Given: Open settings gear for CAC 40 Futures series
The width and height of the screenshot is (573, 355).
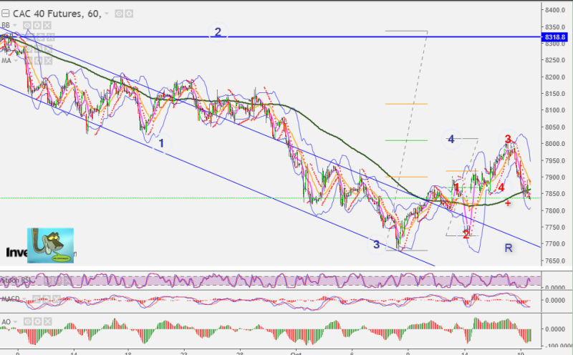Looking at the screenshot, I should [129, 14].
